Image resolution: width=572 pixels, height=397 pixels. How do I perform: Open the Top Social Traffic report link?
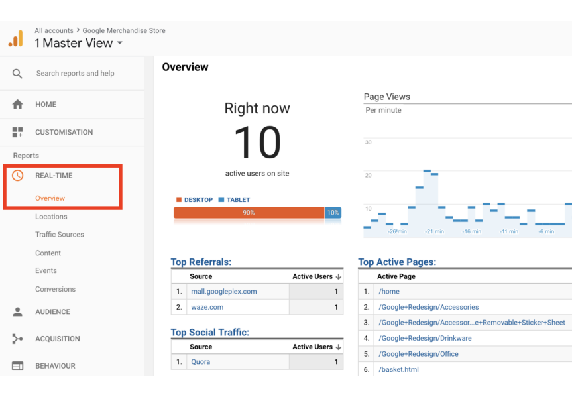pyautogui.click(x=209, y=333)
